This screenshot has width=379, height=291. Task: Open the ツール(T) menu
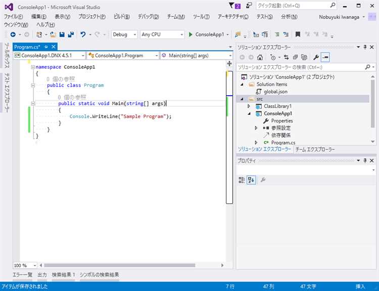(x=201, y=17)
